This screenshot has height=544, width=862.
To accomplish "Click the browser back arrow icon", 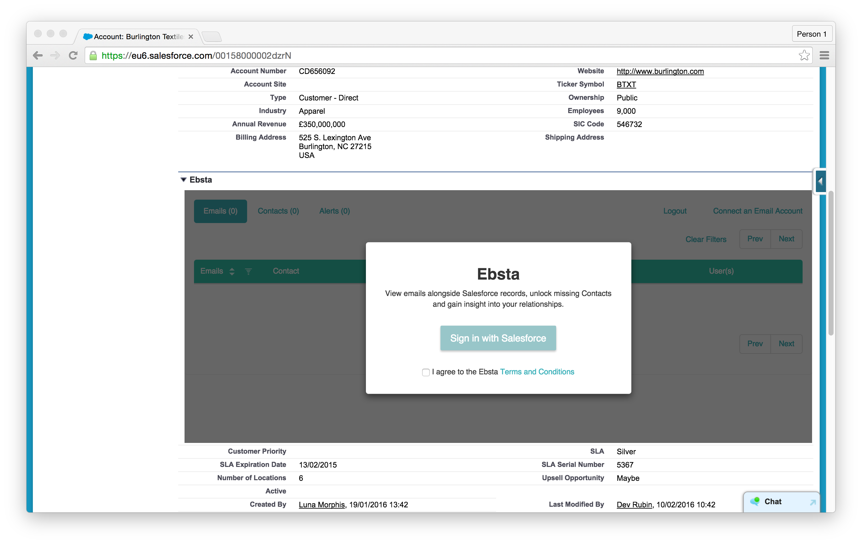I will pos(38,56).
